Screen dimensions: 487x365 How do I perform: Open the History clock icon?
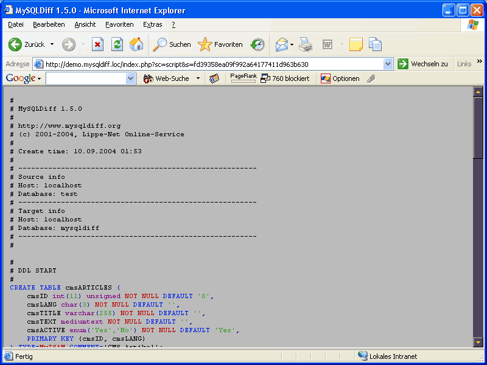point(258,44)
